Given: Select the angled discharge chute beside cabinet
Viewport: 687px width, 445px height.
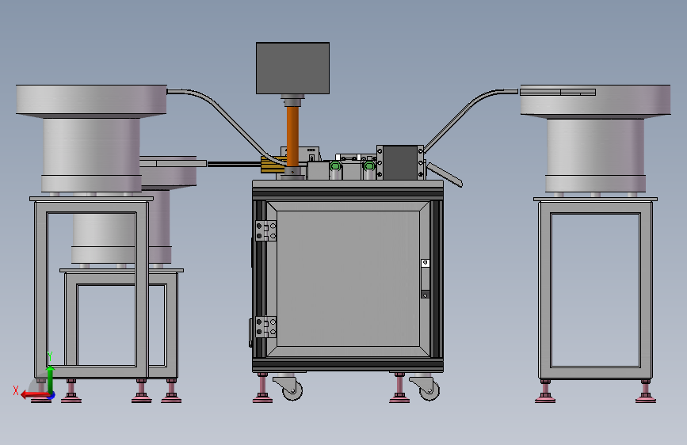Looking at the screenshot, I should (x=445, y=175).
